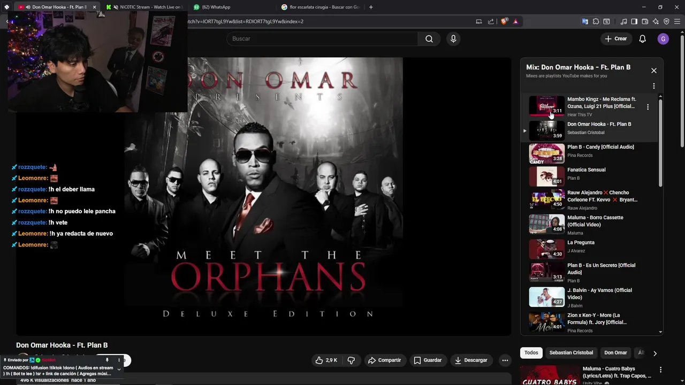
Task: Play Rauw Alejandro Chencho Corleone playlist item
Action: click(589, 200)
